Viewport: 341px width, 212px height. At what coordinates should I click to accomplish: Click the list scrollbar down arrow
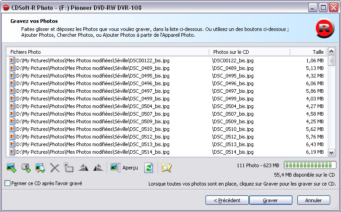(x=332, y=152)
